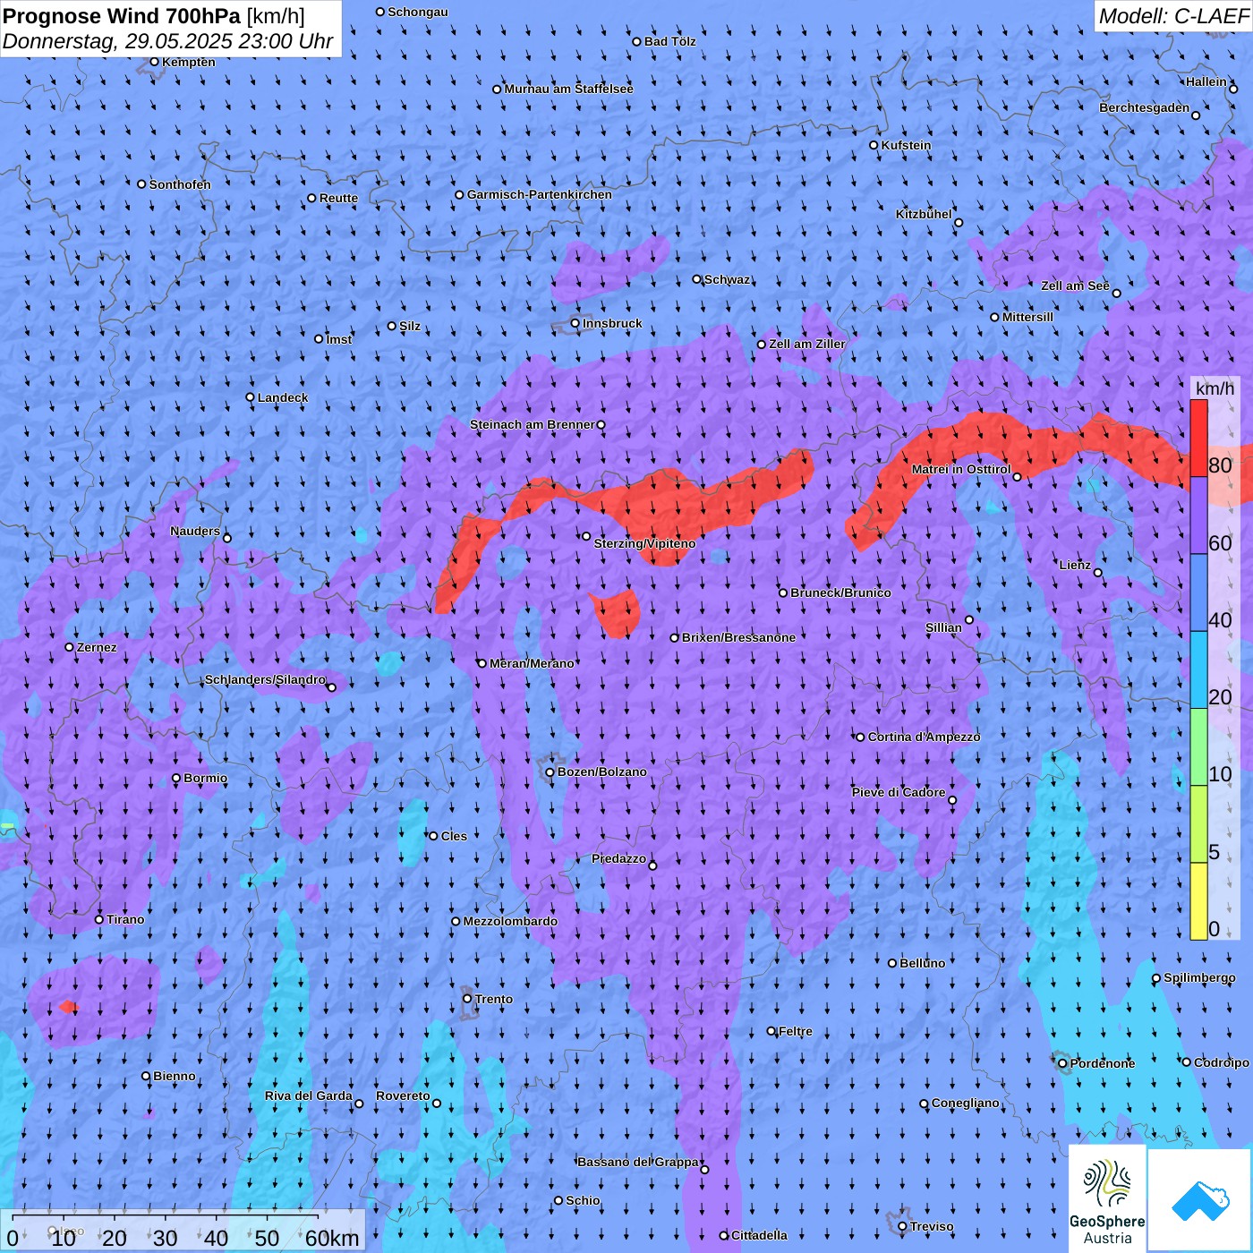The width and height of the screenshot is (1253, 1253).
Task: Click the yellow 0 km/h legend color
Action: coord(1198,901)
